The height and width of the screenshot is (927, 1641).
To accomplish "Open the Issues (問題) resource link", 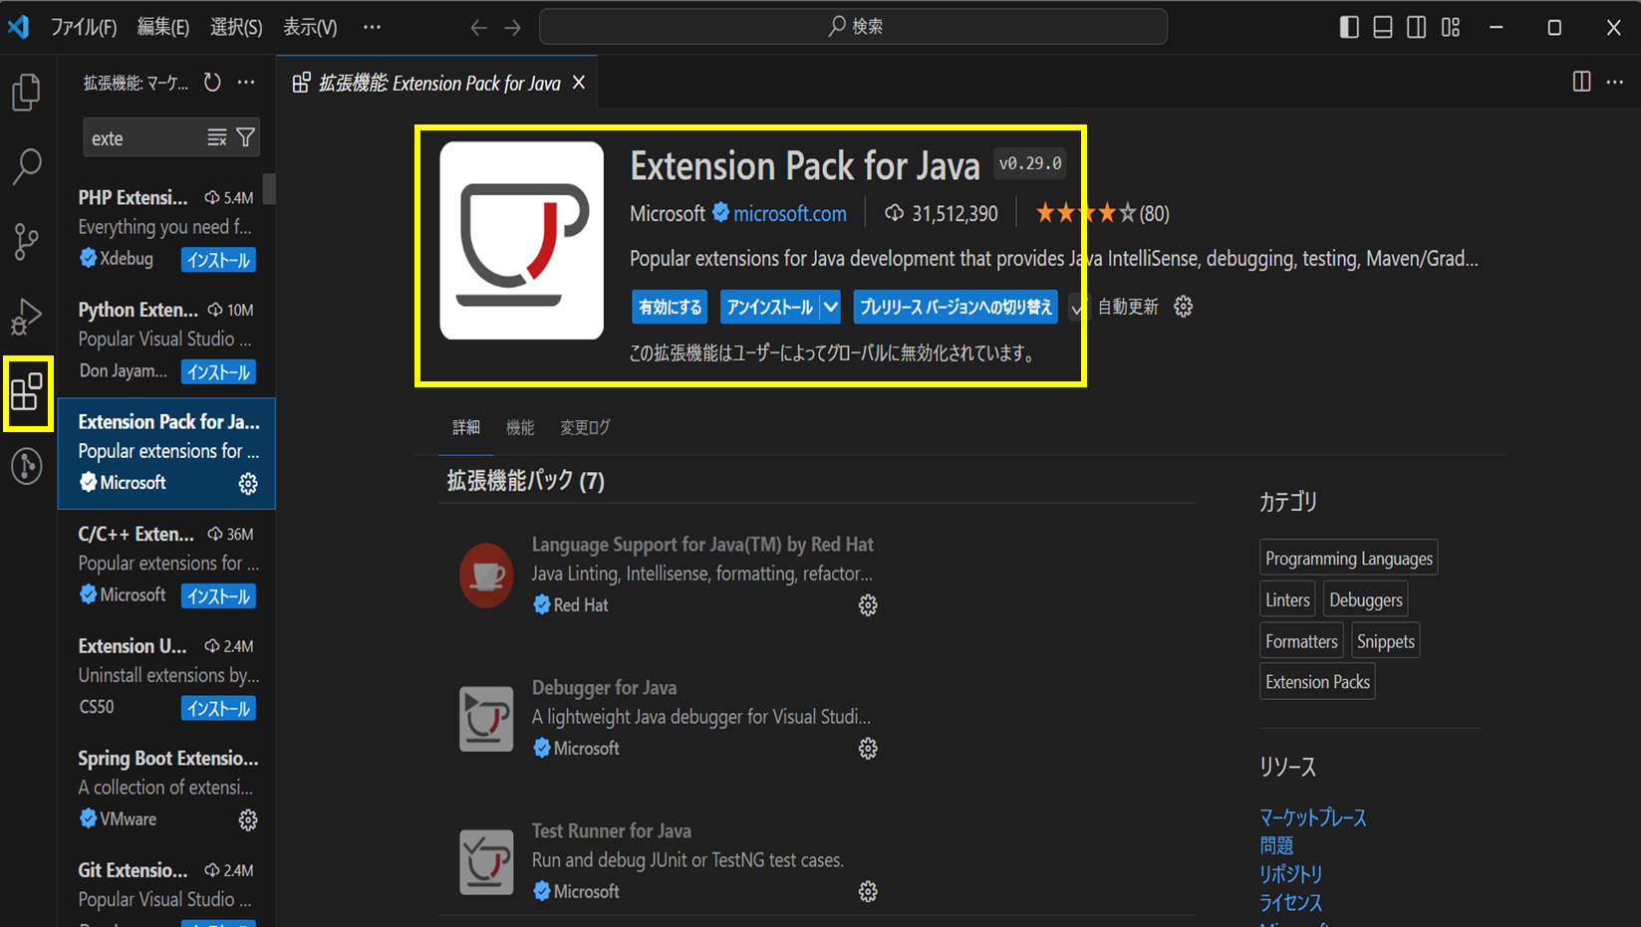I will (x=1276, y=845).
